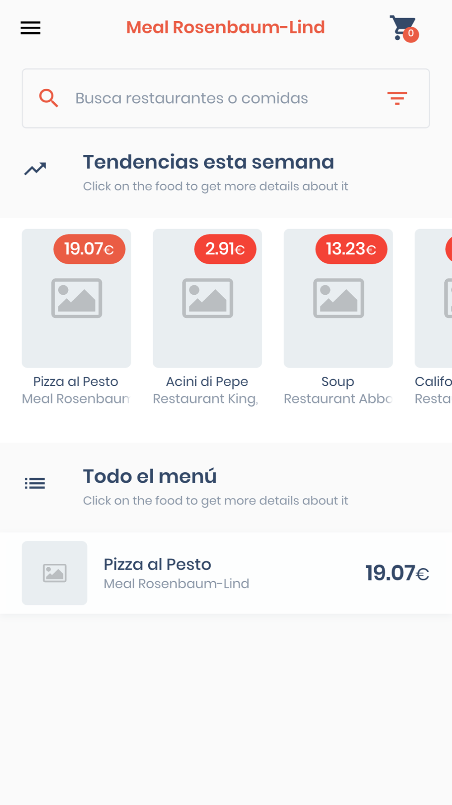Click the Restaurant Abbo label under Soup

tap(338, 399)
